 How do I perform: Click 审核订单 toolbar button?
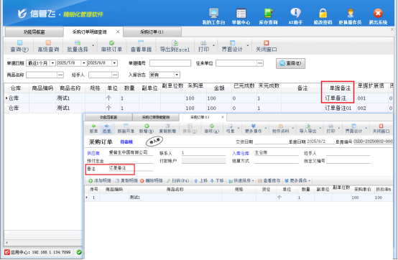[111, 46]
